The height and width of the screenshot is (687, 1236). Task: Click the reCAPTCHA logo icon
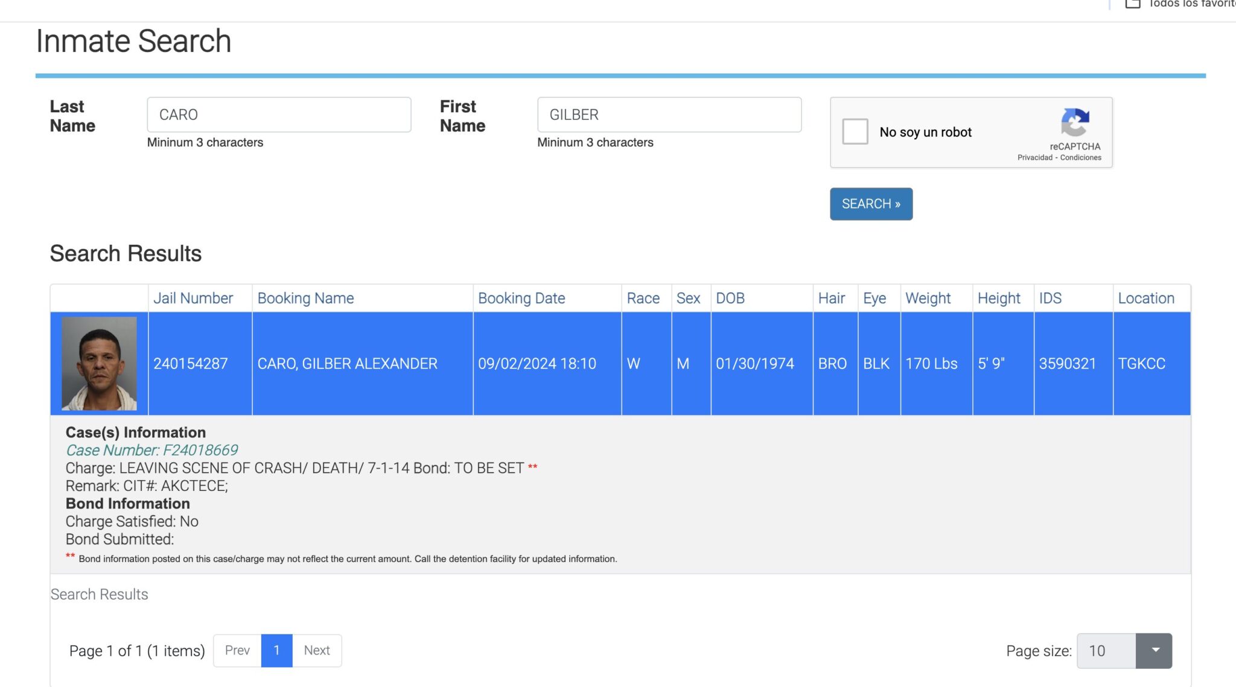click(x=1075, y=122)
